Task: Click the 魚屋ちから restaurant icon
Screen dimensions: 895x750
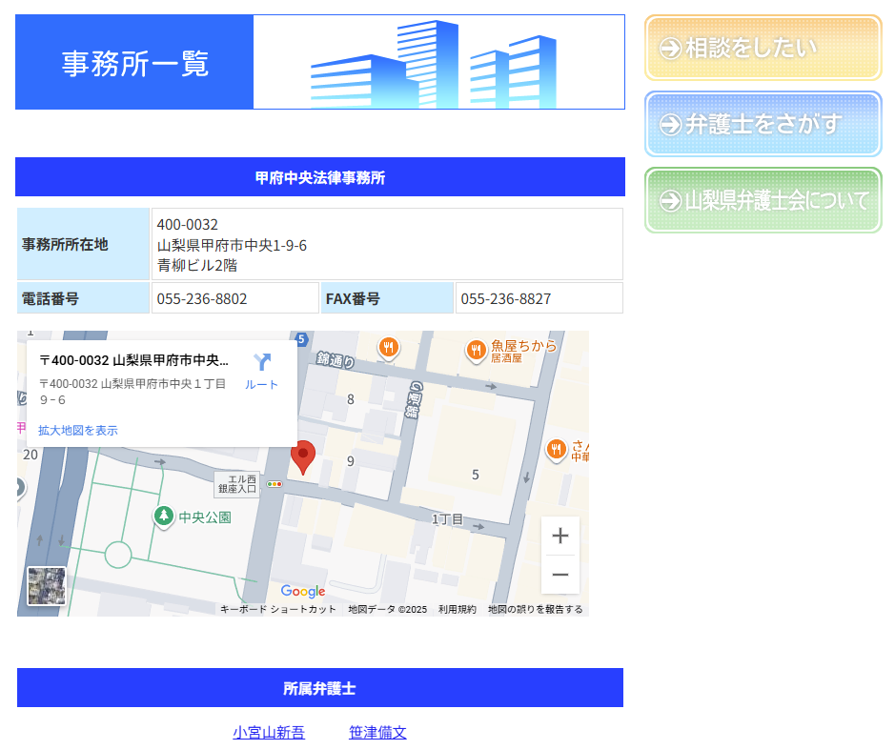Action: coord(477,351)
